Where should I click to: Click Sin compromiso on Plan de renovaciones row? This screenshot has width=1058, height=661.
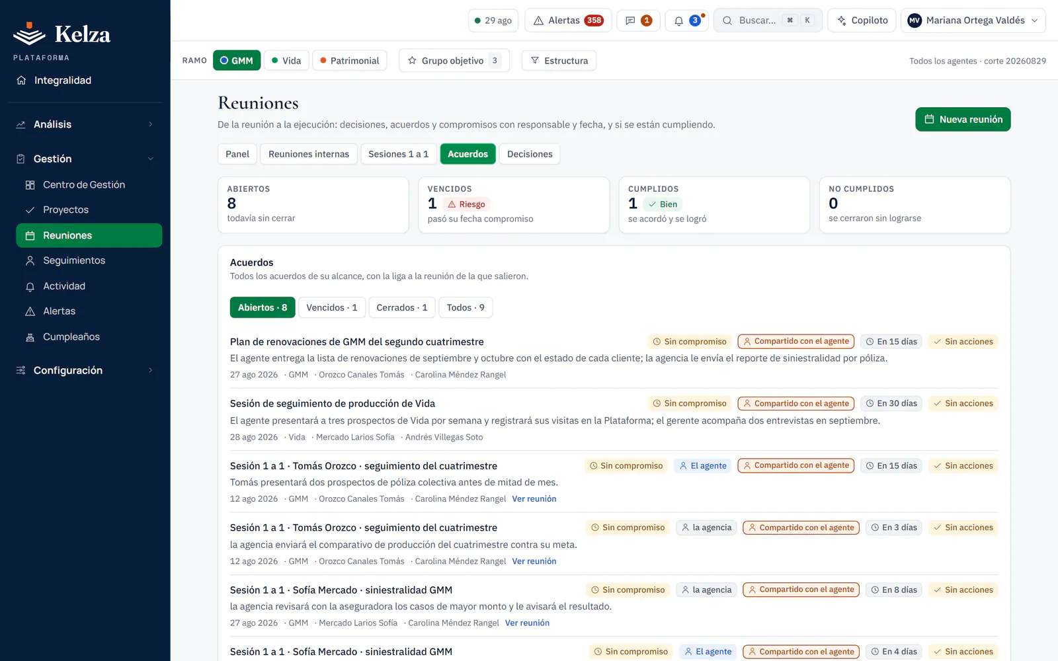click(690, 342)
